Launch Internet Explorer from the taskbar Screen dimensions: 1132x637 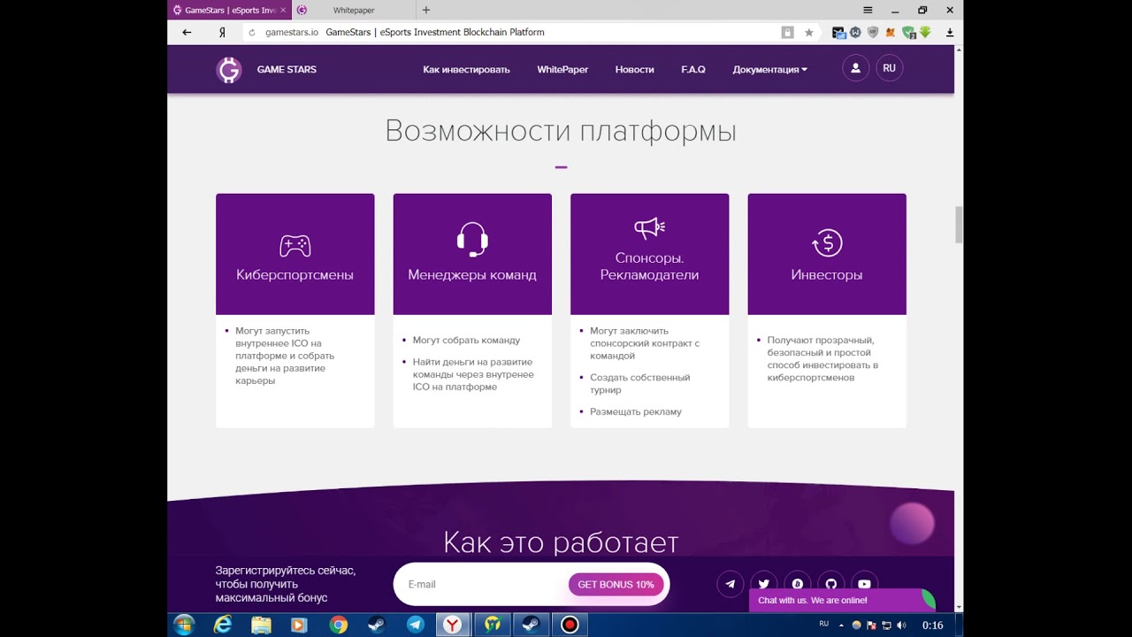coord(223,625)
